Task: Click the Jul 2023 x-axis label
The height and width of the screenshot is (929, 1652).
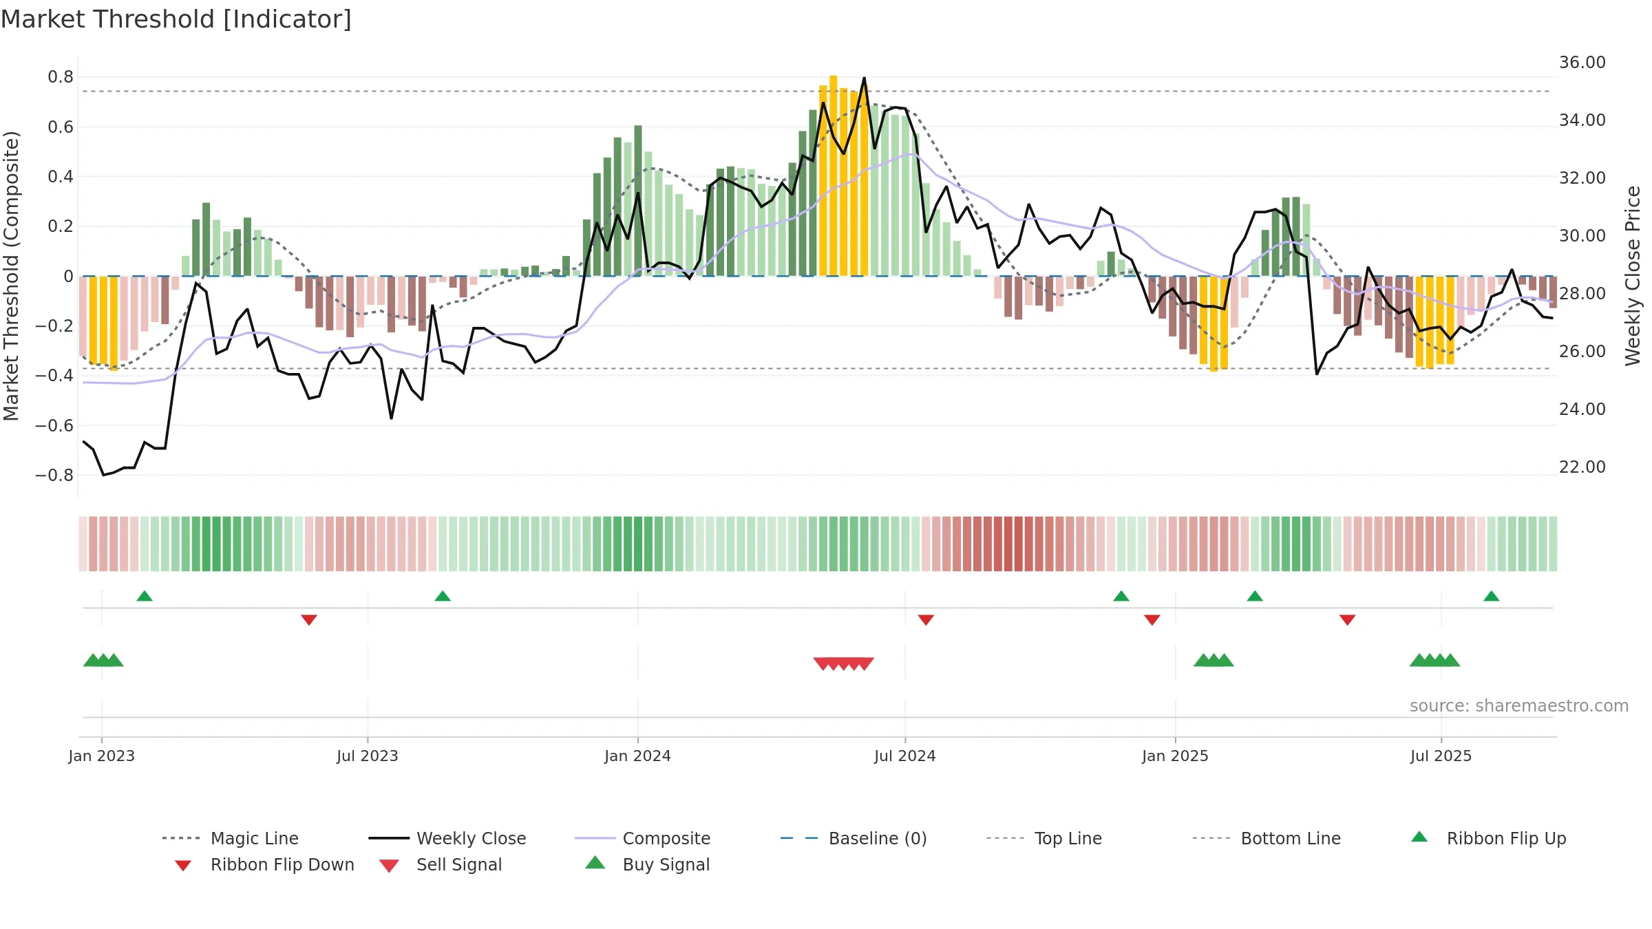Action: [x=368, y=756]
